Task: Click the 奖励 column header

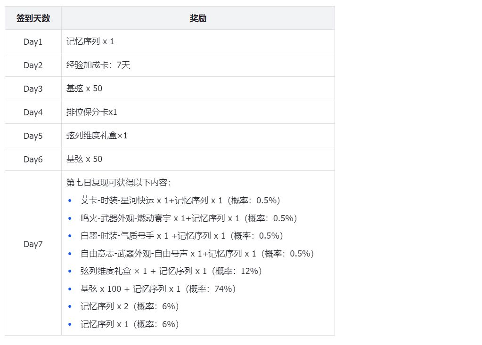Action: click(198, 18)
